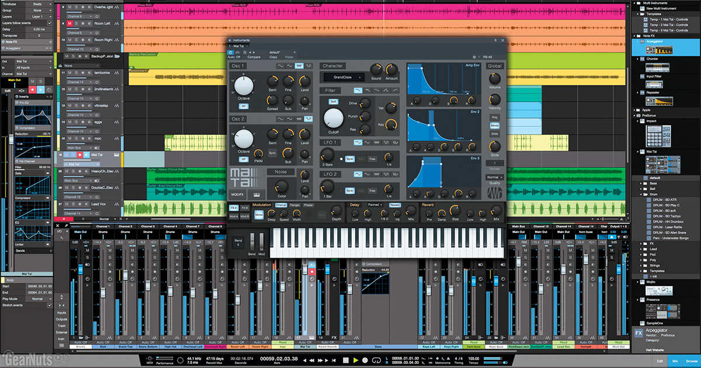Image resolution: width=701 pixels, height=368 pixels.
Task: Open the Browse panel tab
Action: click(x=692, y=362)
